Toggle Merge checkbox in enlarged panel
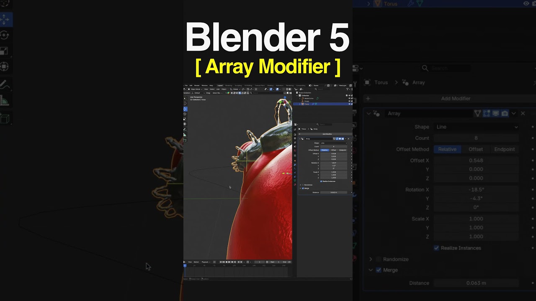Image resolution: width=536 pixels, height=301 pixels. tap(379, 270)
